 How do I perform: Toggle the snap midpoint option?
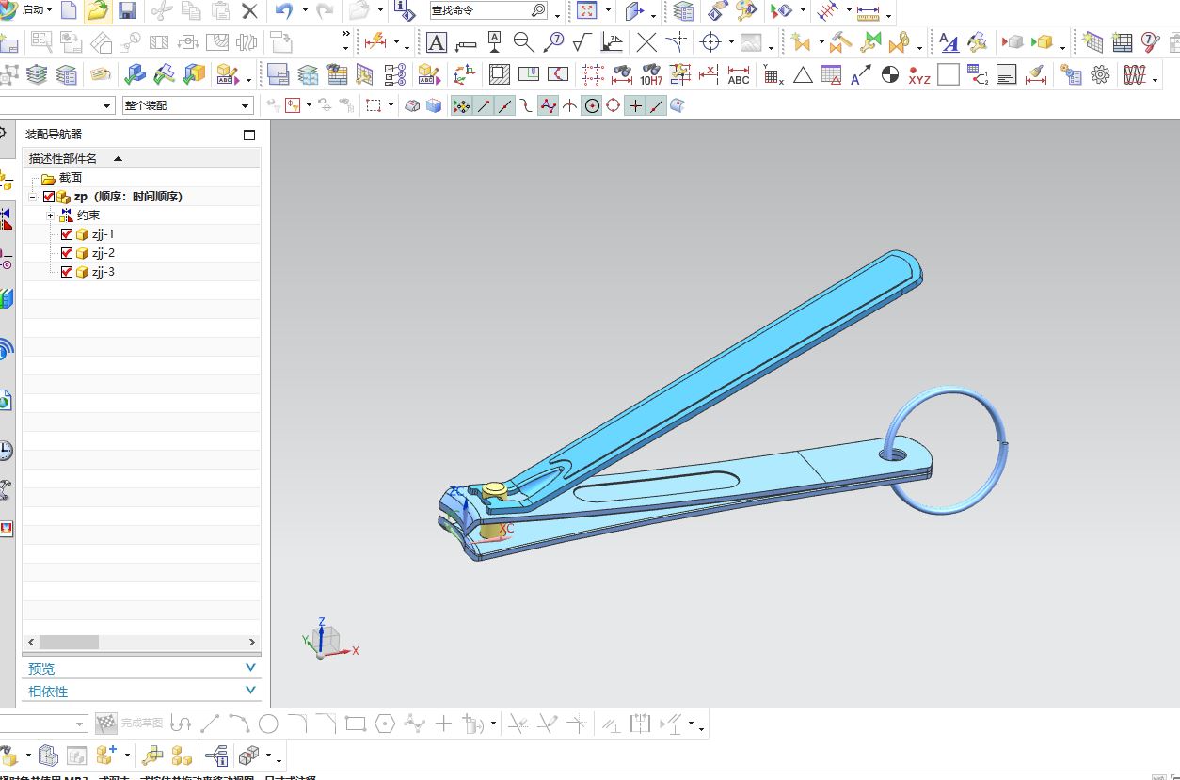click(504, 106)
